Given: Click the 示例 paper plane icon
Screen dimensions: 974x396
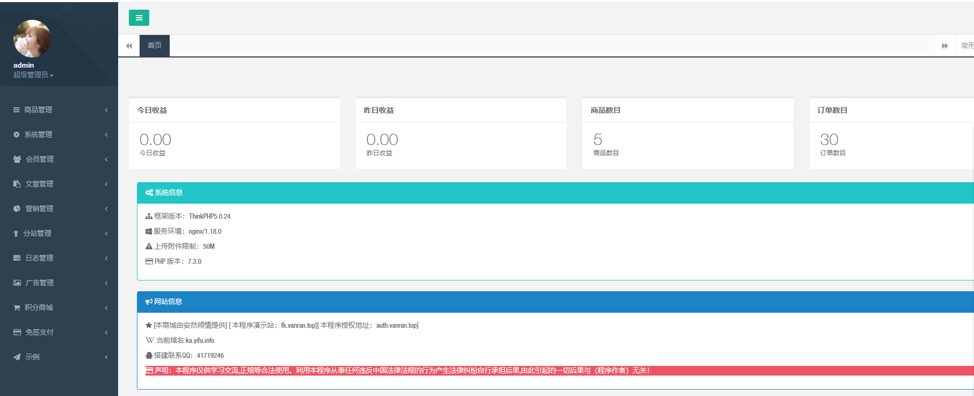Looking at the screenshot, I should pyautogui.click(x=17, y=357).
